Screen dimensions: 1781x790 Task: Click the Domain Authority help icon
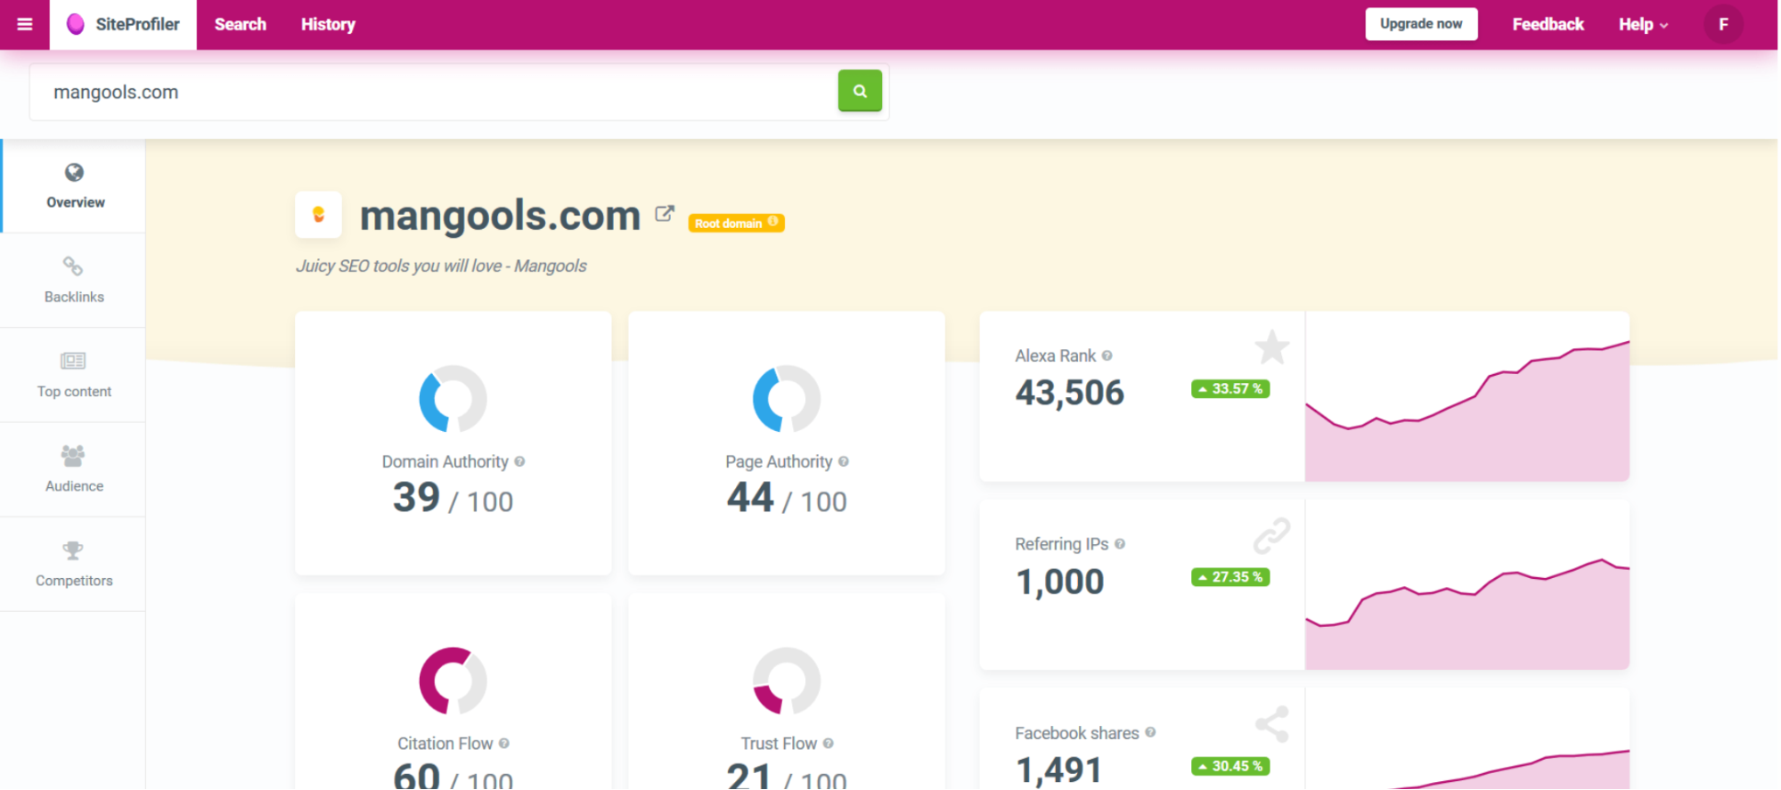[x=519, y=461]
